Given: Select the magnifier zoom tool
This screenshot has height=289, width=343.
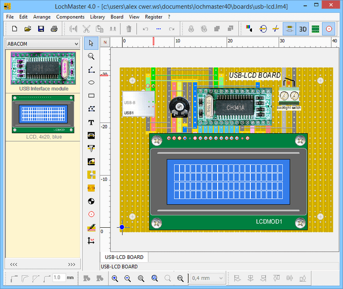Looking at the screenshot, I should (91, 56).
